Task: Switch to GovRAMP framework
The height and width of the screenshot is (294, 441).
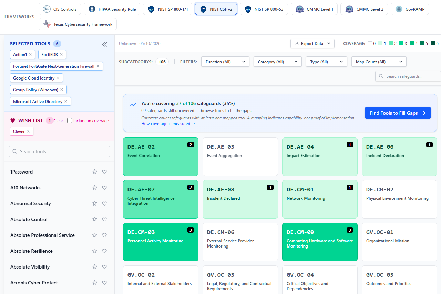Action: click(410, 9)
